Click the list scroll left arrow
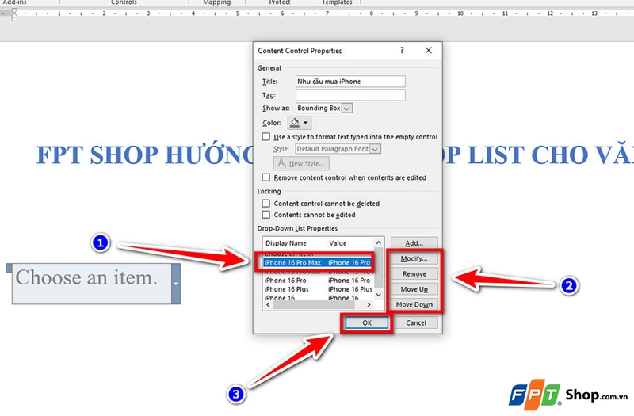The width and height of the screenshot is (634, 416). [x=268, y=305]
